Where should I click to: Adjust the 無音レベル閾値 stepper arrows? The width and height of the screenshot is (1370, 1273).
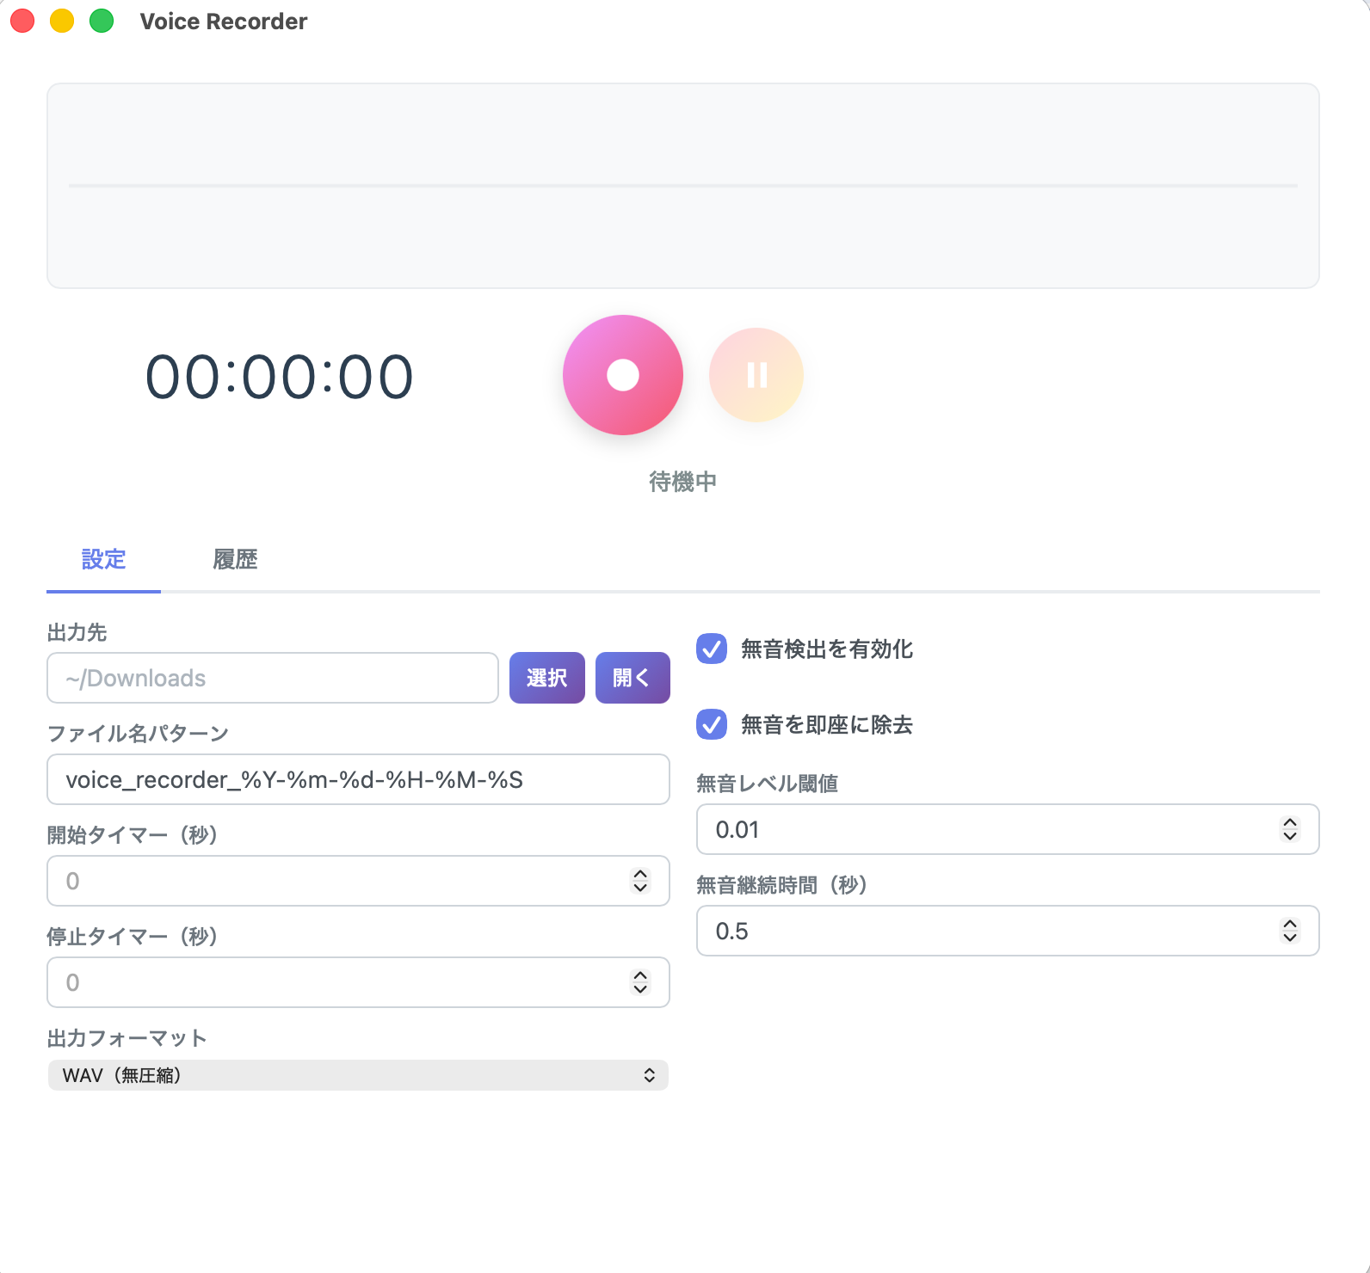[x=1290, y=829]
